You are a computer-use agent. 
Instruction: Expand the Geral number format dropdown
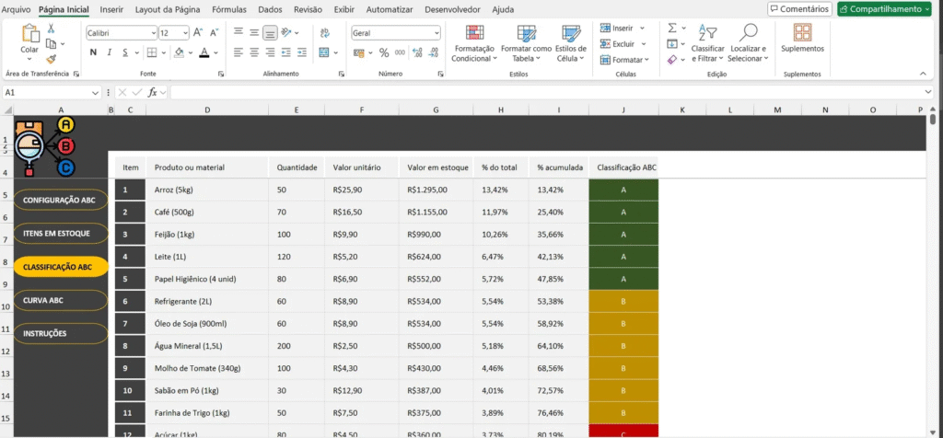pos(436,32)
